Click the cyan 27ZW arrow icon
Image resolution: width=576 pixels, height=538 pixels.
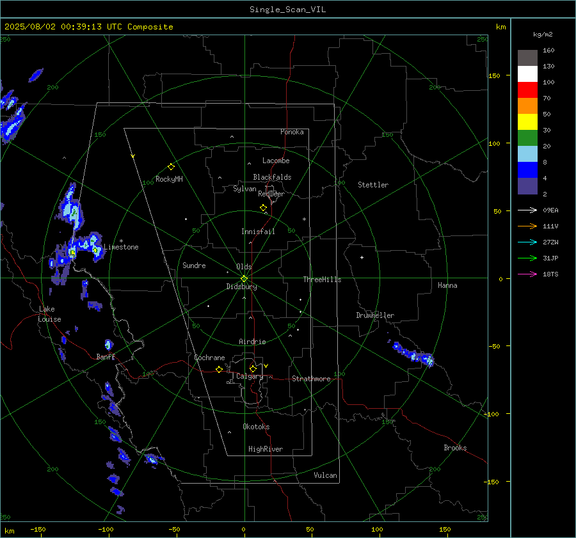(527, 242)
